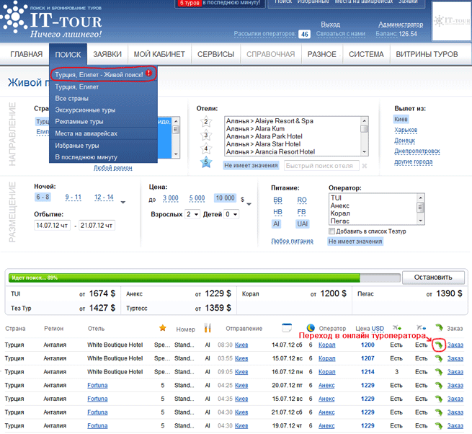Open the ВИТРИНЫ ТУРОВ tab

click(427, 54)
